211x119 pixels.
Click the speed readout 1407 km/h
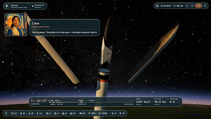tap(143, 102)
